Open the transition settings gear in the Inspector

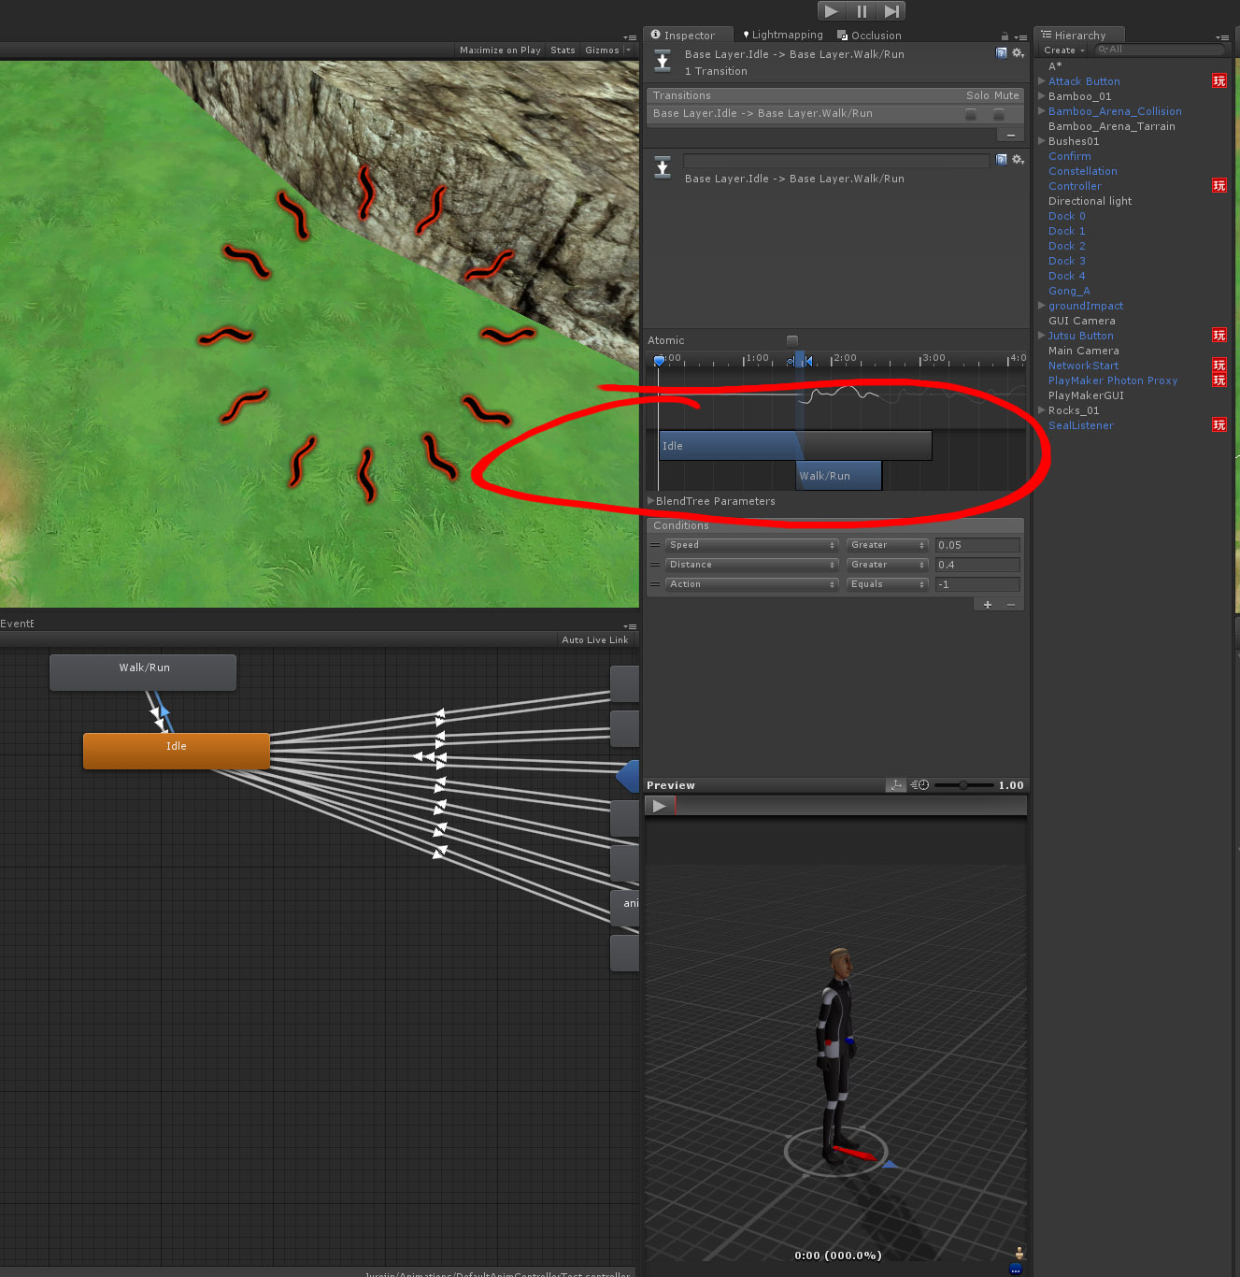pos(1017,53)
